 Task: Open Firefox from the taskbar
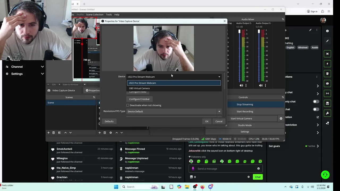tap(202, 187)
